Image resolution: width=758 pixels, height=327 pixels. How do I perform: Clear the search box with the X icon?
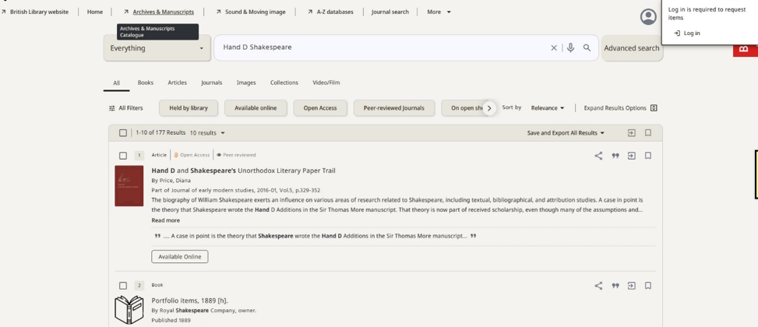tap(554, 47)
